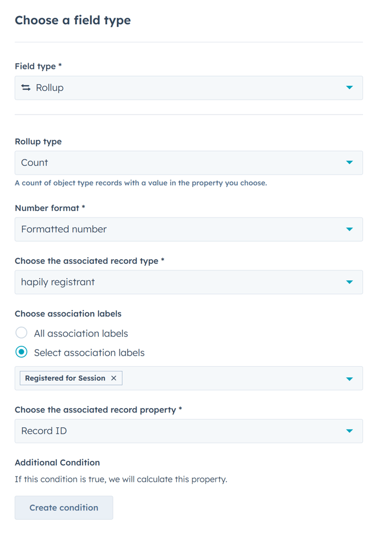The width and height of the screenshot is (379, 533).
Task: Click the Number format caret arrow
Action: [x=349, y=229]
